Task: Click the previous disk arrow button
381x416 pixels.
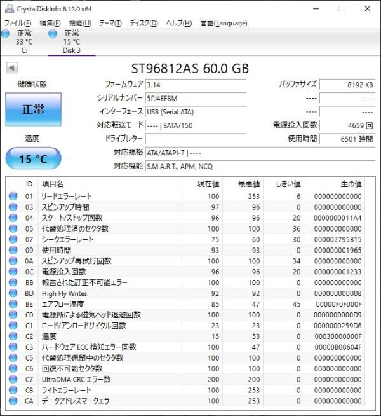Action: coord(12,67)
